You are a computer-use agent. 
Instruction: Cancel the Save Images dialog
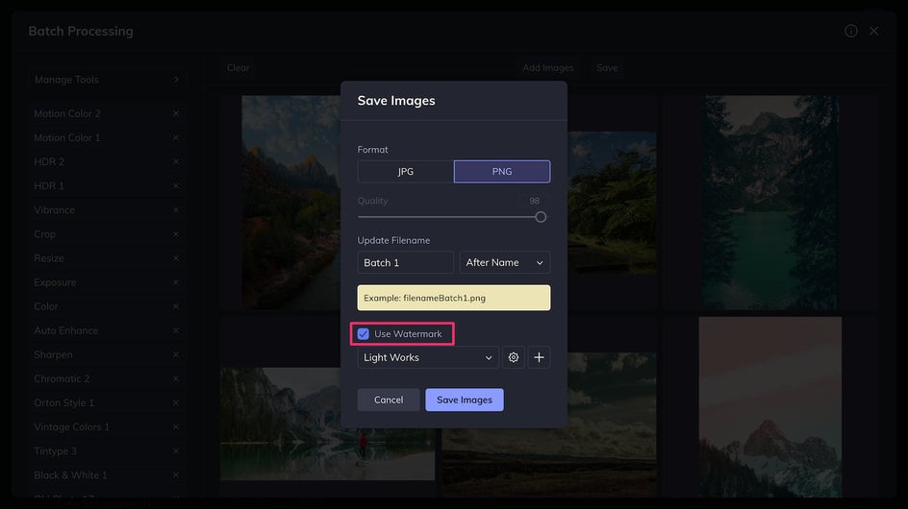click(389, 400)
